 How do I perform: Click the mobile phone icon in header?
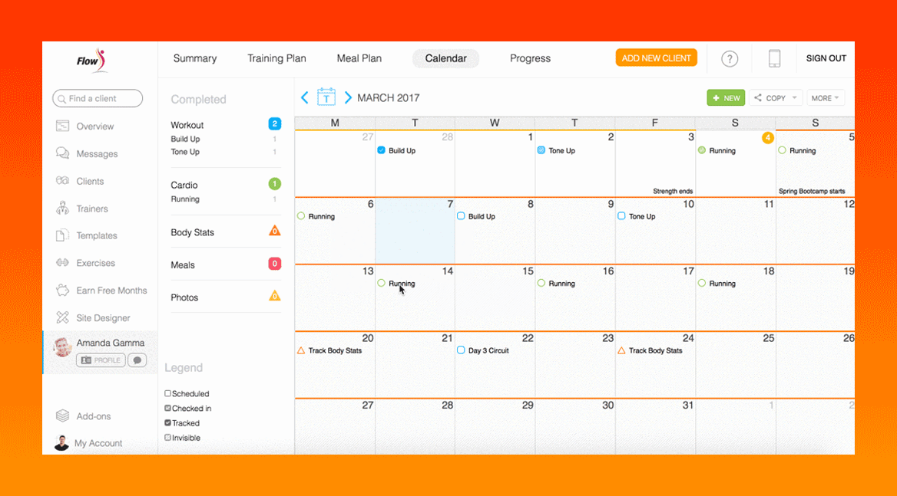tap(774, 59)
